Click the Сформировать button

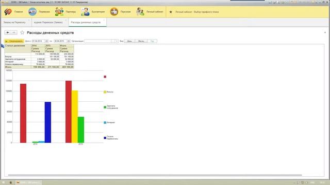coord(14,41)
